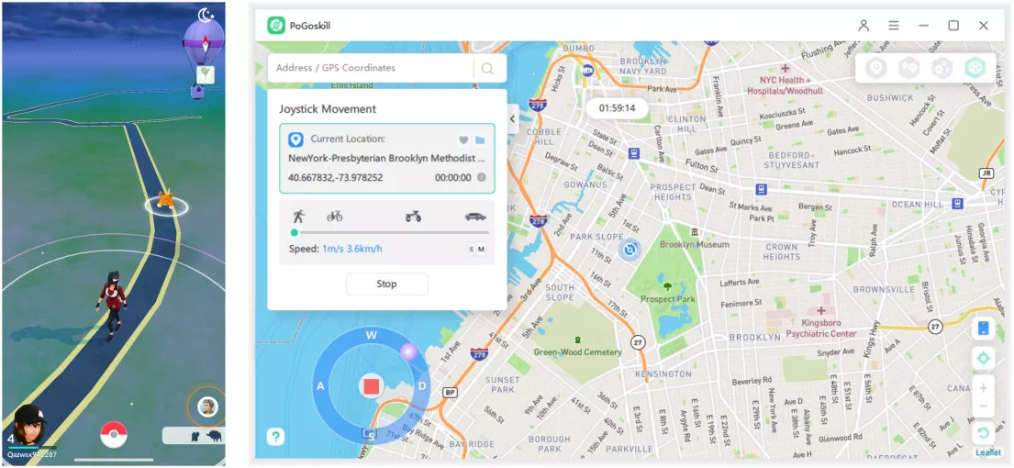
Task: Activate the joystick mode hexagon icon
Action: tap(974, 68)
